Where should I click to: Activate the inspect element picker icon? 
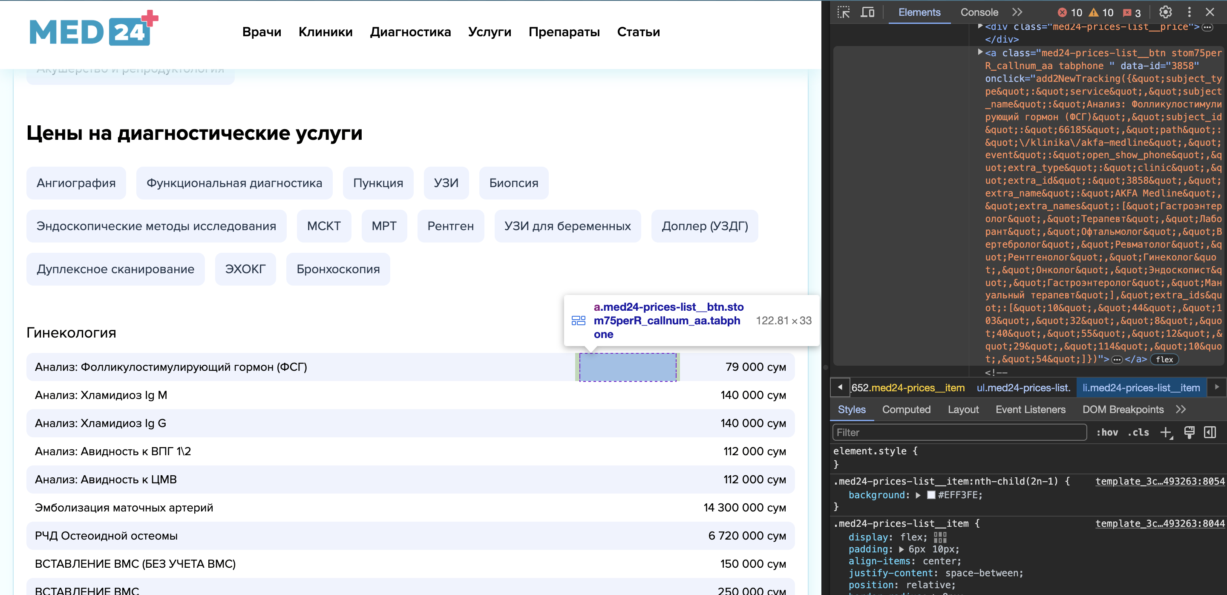tap(843, 12)
